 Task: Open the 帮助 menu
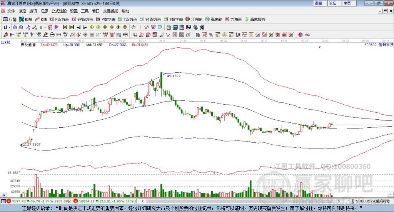tap(125, 11)
